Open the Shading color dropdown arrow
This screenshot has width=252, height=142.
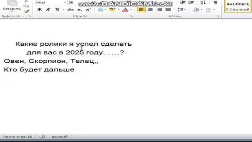pyautogui.click(x=202, y=9)
